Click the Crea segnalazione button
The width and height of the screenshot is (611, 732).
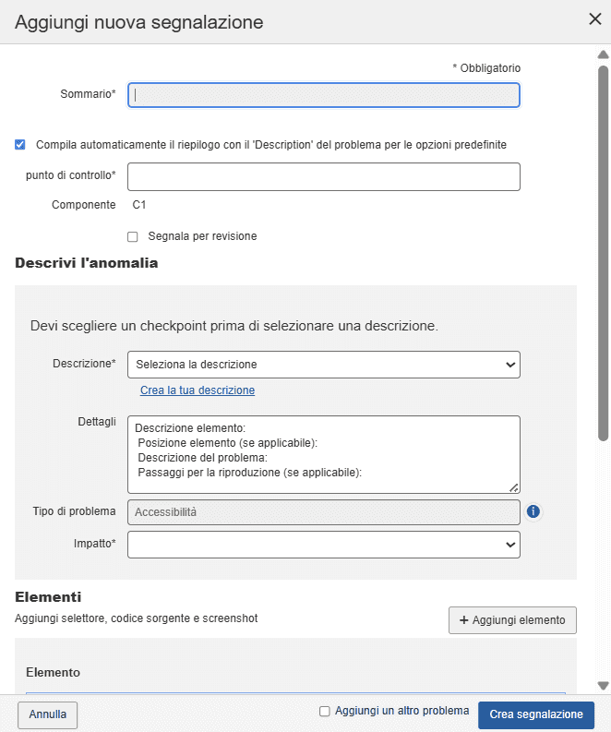535,714
